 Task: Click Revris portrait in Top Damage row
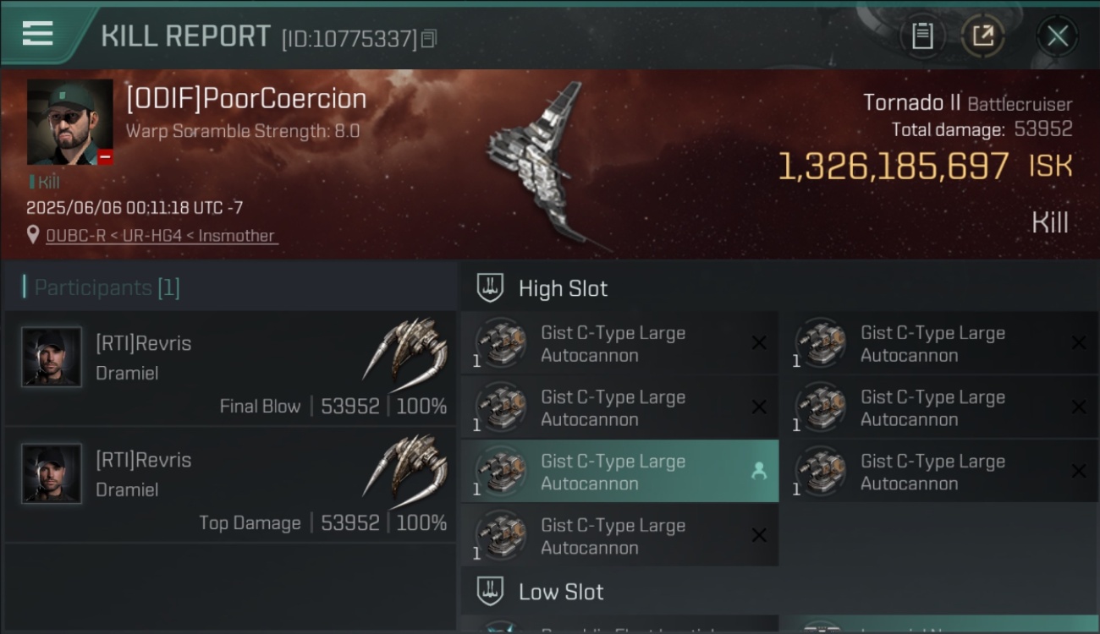pos(52,473)
